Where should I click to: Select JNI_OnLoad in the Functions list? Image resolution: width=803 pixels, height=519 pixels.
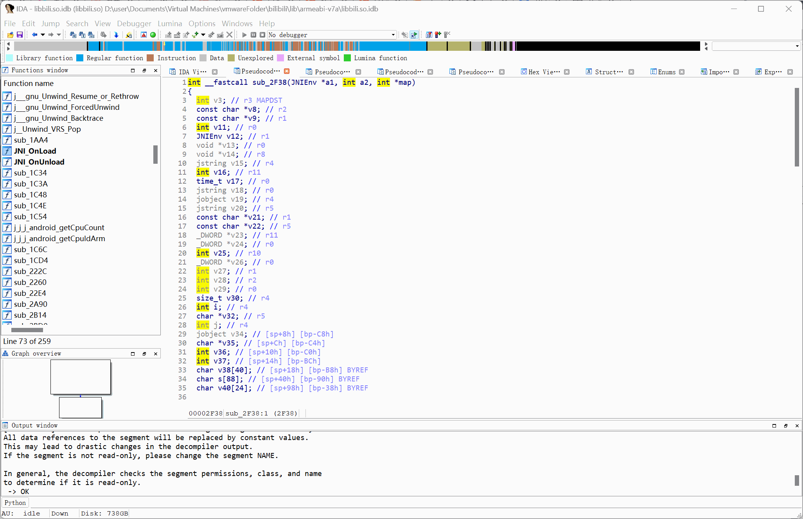pyautogui.click(x=35, y=151)
